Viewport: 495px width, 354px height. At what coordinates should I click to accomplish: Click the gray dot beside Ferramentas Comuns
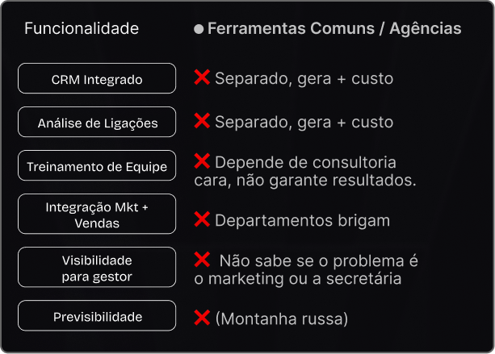(199, 30)
